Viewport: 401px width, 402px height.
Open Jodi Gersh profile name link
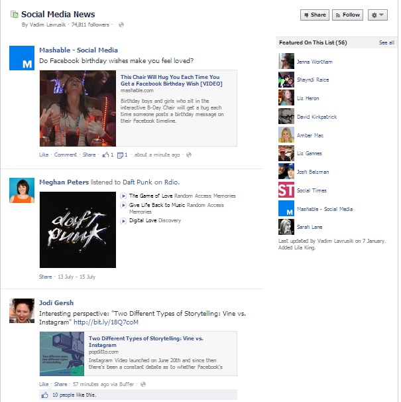coord(56,302)
